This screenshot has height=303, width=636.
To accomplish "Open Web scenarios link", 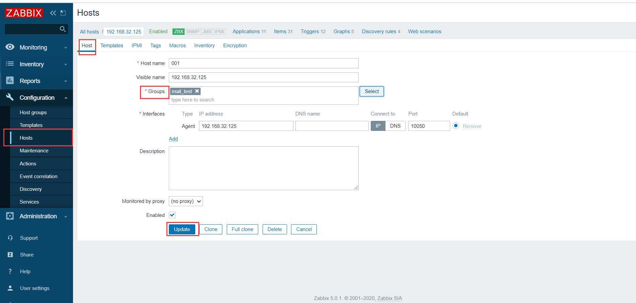I will (x=425, y=31).
